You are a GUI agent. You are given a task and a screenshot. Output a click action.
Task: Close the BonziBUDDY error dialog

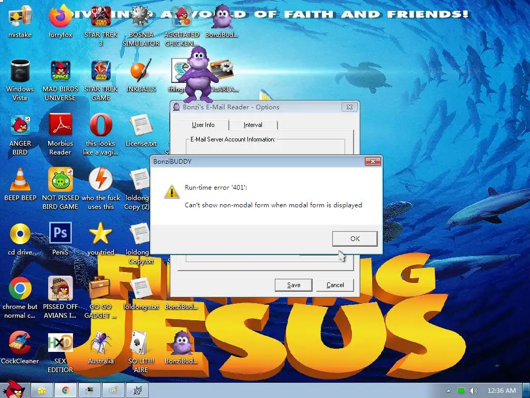[373, 162]
